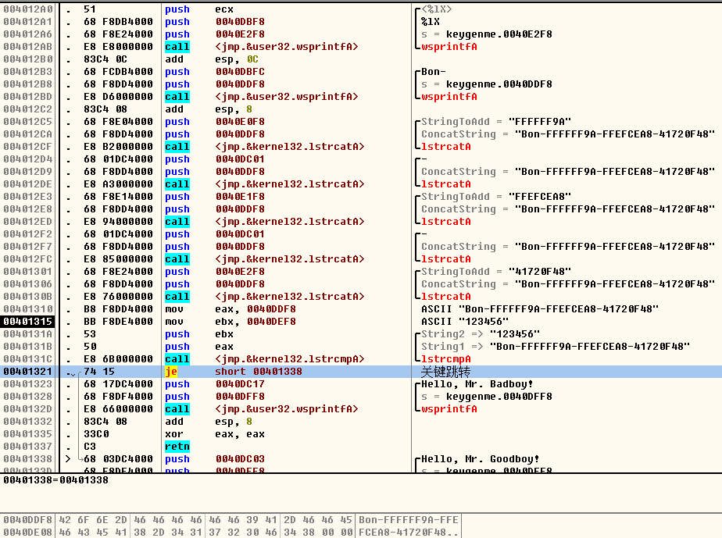Select the 'push ecx' instruction
The width and height of the screenshot is (722, 538).
pyautogui.click(x=199, y=9)
